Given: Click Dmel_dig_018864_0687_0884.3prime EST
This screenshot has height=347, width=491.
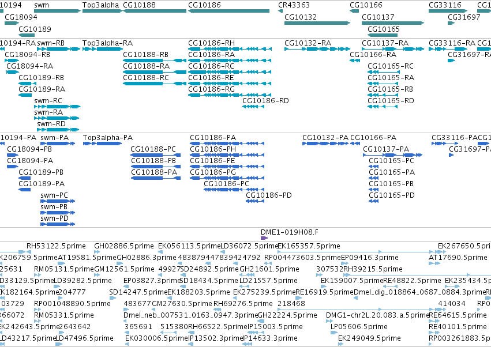Looking at the screenshot, I should tap(356, 298).
